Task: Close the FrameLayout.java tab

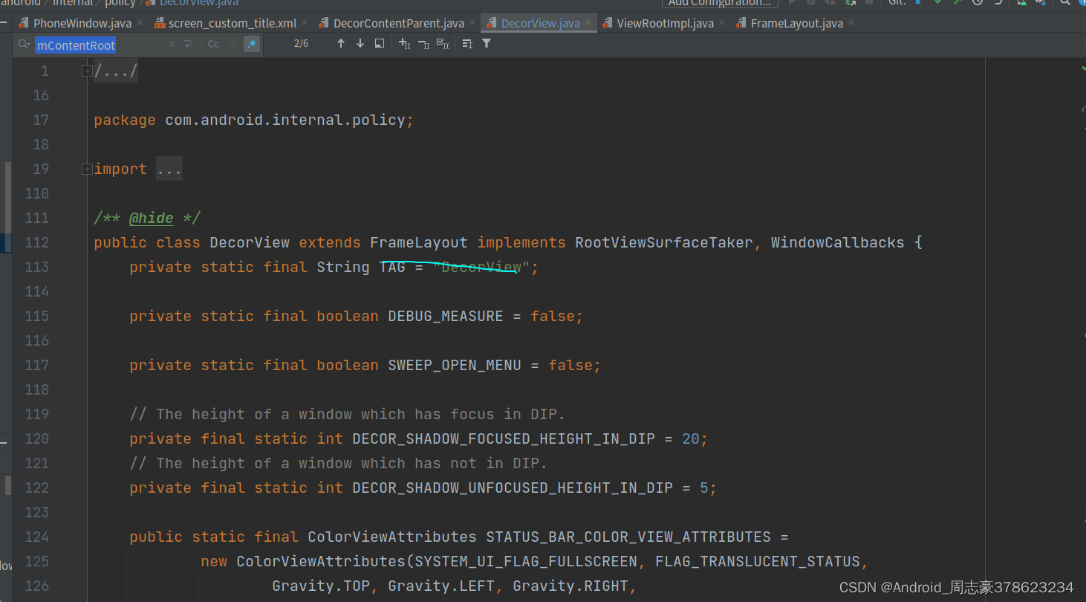Action: click(851, 23)
